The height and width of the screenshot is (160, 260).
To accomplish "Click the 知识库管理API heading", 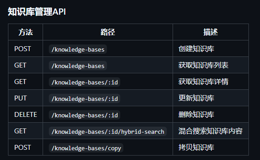I will click(37, 12).
